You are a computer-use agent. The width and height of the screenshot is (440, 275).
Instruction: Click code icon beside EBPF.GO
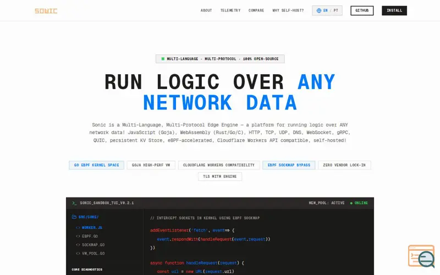(x=78, y=237)
